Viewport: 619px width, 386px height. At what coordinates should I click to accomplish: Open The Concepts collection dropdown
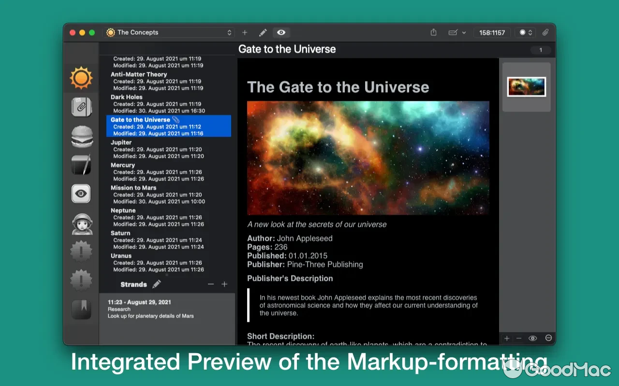point(169,32)
